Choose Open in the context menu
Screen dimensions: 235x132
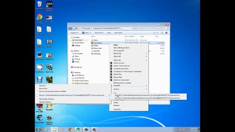tap(116, 45)
